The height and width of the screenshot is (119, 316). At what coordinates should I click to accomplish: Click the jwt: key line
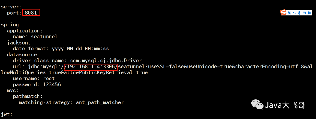pyautogui.click(x=7, y=114)
